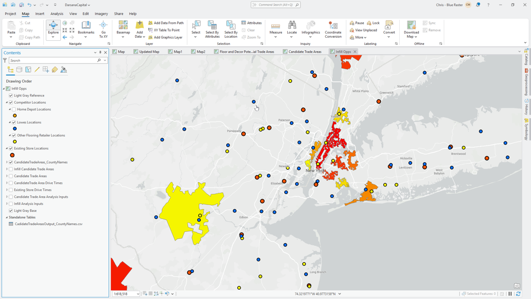Click Other Flooring Retailer yellow symbol
The height and width of the screenshot is (299, 531).
coord(14,141)
